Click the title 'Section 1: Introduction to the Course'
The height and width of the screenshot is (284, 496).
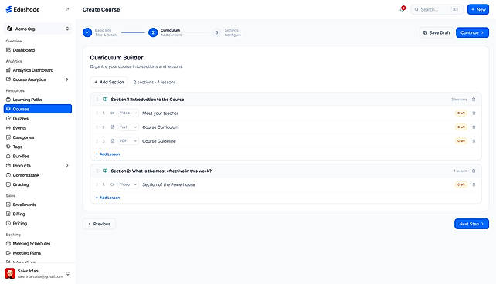(148, 100)
